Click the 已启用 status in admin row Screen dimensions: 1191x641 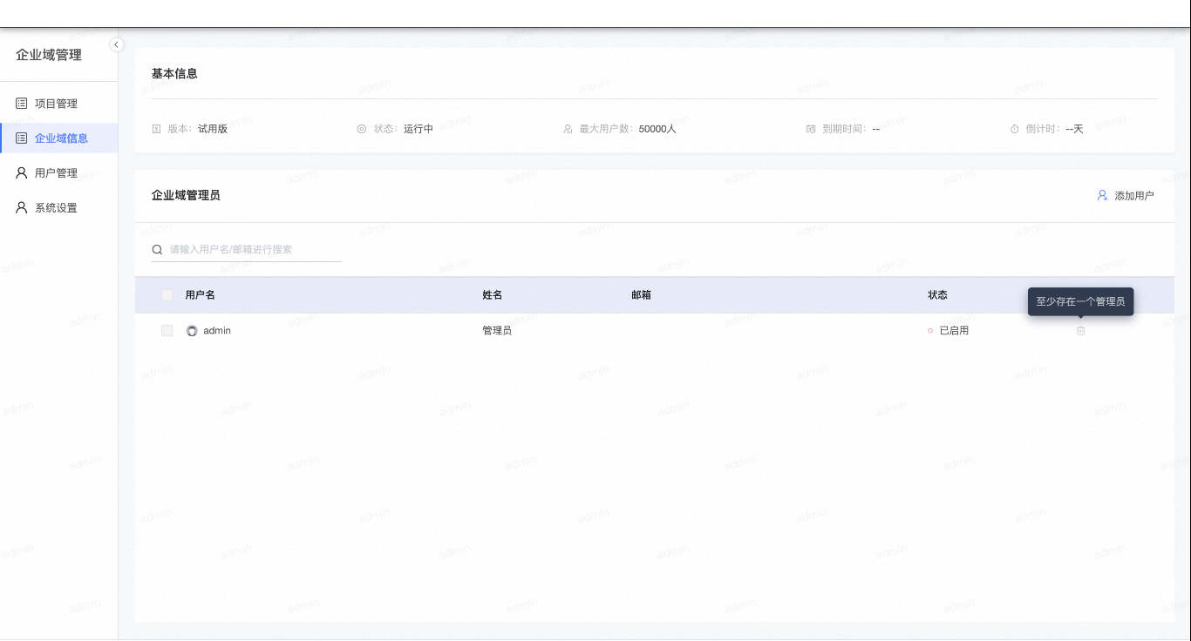click(x=953, y=331)
